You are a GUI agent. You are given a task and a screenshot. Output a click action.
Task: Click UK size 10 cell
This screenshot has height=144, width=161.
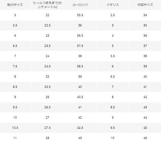click(113, 138)
